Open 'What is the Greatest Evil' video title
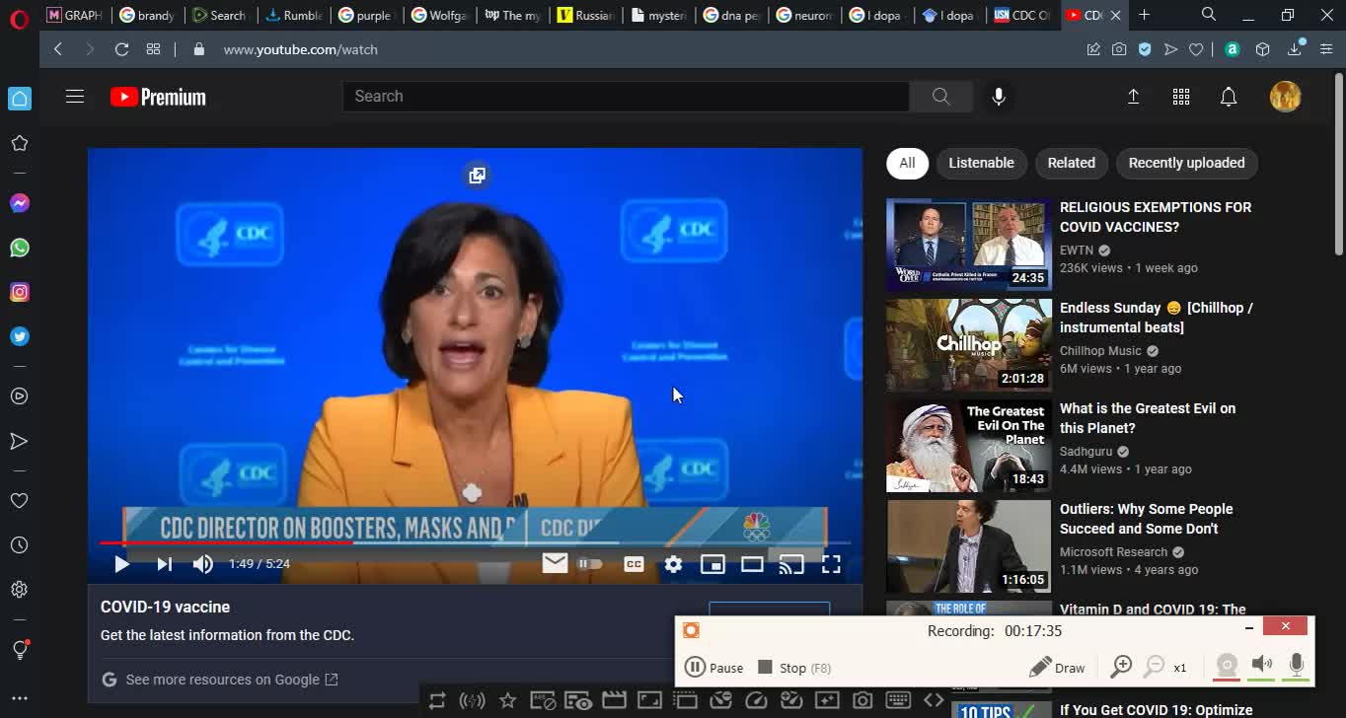Image resolution: width=1346 pixels, height=718 pixels. [1148, 418]
